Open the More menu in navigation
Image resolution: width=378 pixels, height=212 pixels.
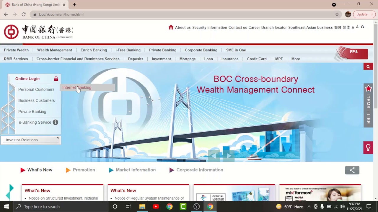point(296,59)
